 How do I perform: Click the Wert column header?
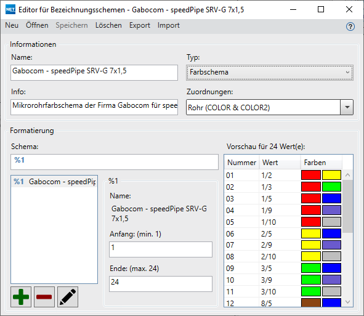(x=280, y=162)
